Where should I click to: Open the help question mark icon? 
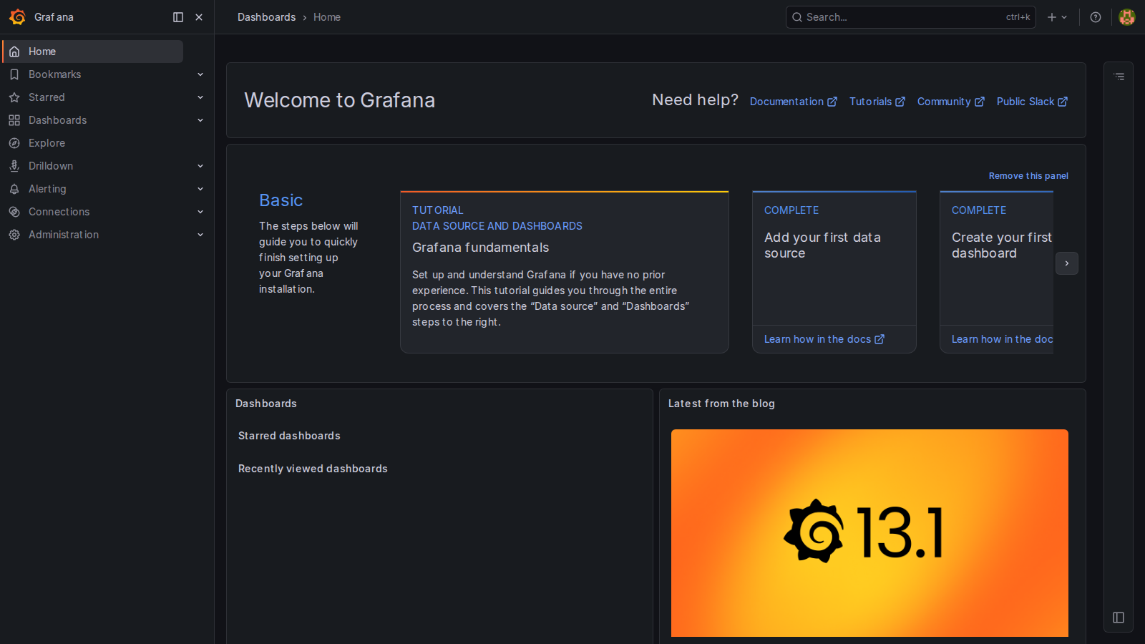1096,17
